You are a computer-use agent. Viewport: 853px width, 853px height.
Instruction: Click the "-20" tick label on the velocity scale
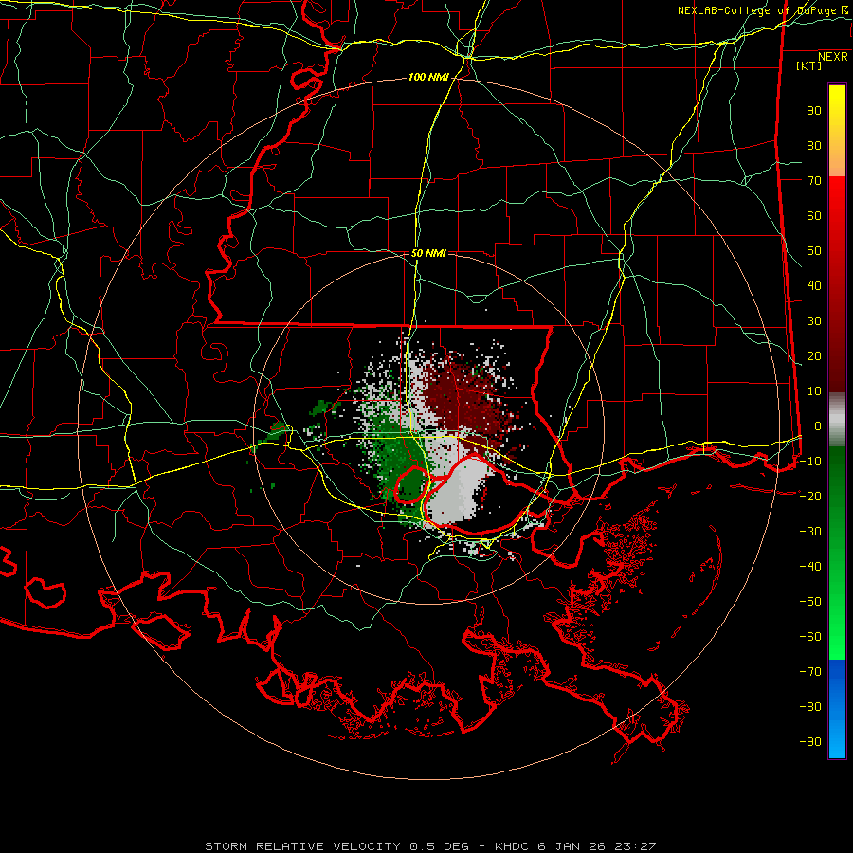click(810, 497)
